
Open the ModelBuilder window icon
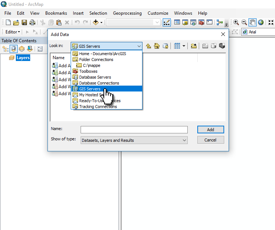[x=219, y=22]
